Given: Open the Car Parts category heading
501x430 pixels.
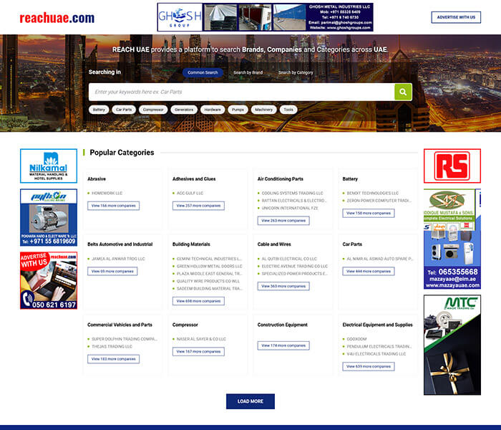Looking at the screenshot, I should [x=352, y=244].
